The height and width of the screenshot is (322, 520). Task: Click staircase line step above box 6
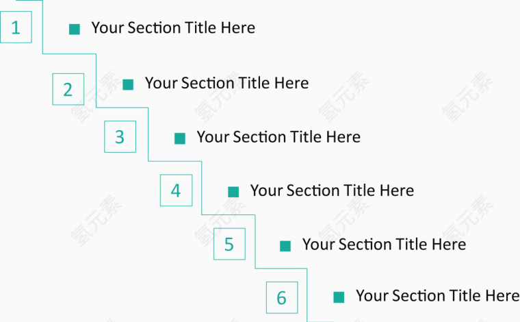(x=281, y=269)
